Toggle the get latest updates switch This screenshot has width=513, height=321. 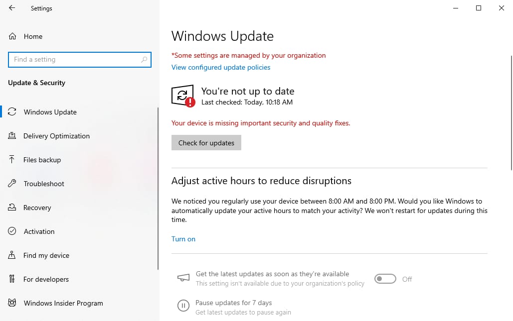(x=385, y=279)
